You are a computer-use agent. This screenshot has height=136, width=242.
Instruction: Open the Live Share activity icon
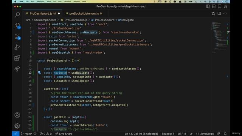(17, 69)
